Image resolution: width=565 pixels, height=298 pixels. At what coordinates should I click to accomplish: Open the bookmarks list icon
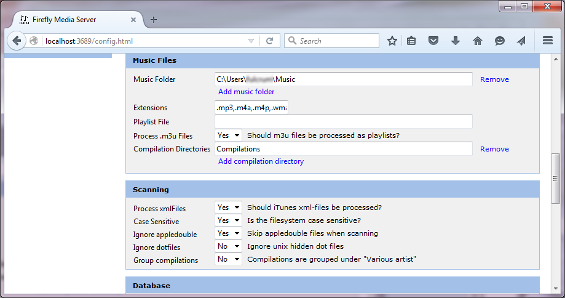click(x=412, y=41)
